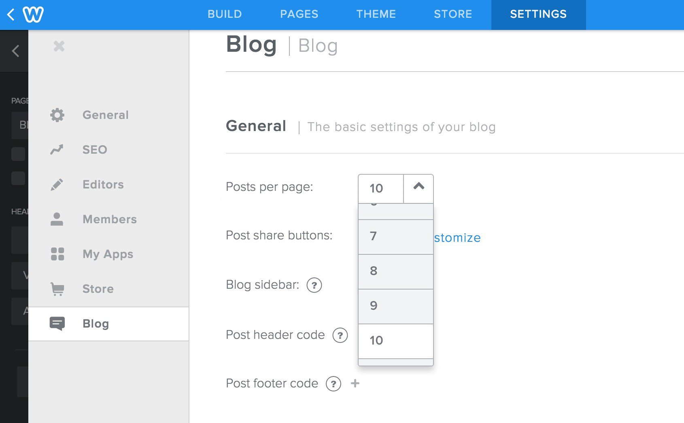Click the SEO trend-line icon

tap(57, 150)
